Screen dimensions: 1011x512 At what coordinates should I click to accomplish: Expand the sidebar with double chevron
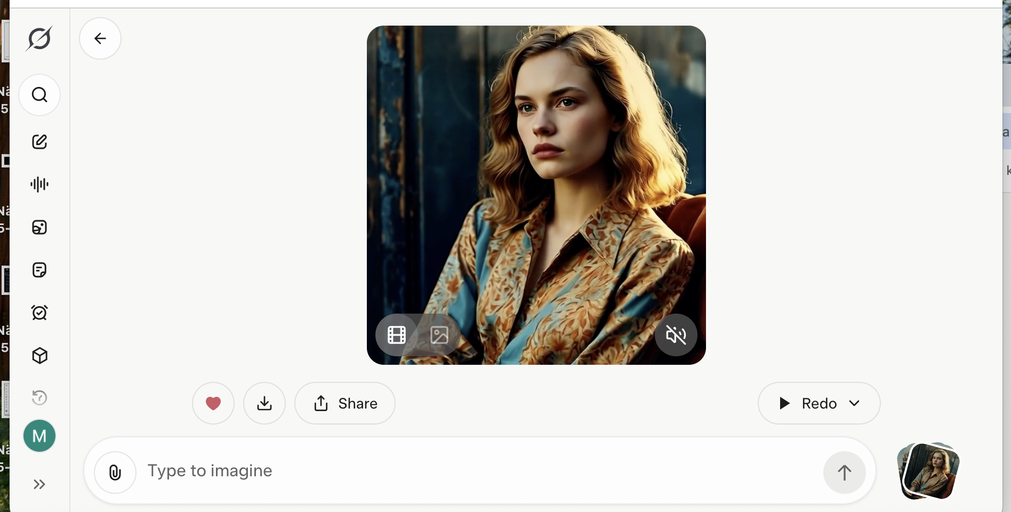coord(39,484)
